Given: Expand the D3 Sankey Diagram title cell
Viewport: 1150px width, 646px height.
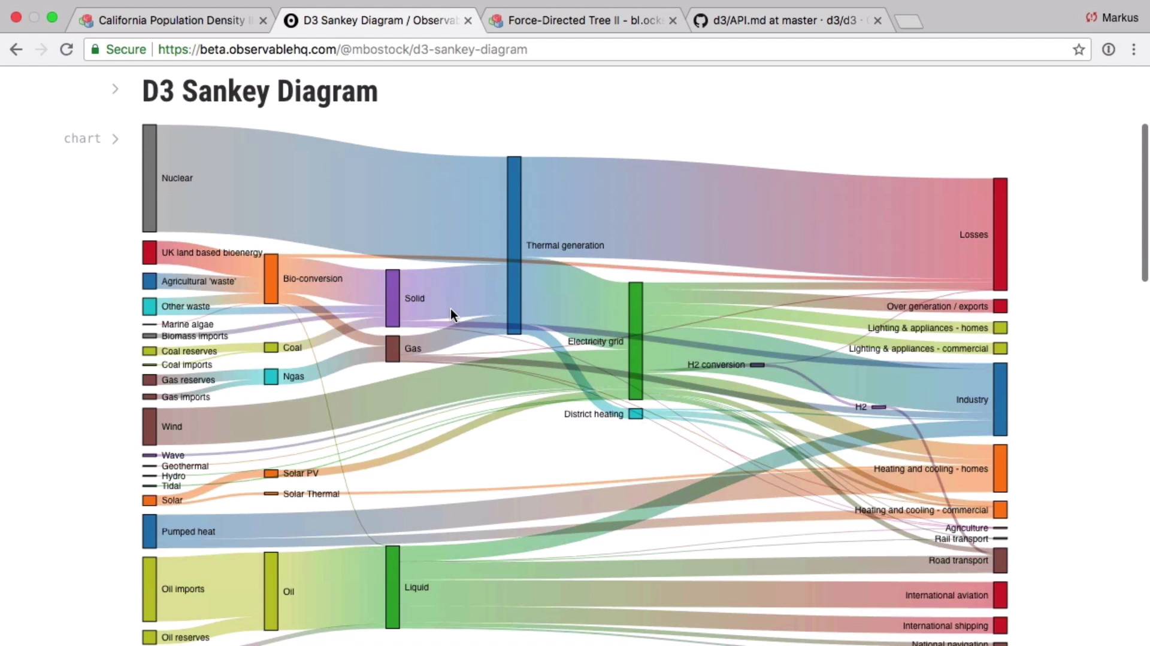Looking at the screenshot, I should tap(115, 89).
